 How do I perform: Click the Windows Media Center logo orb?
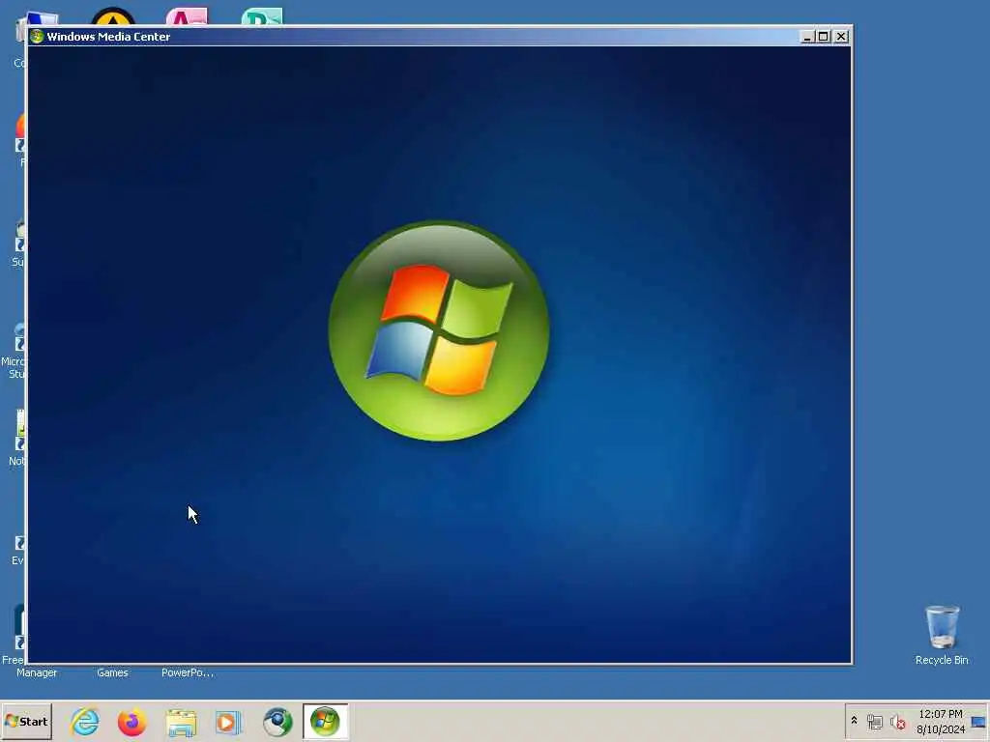pos(439,330)
